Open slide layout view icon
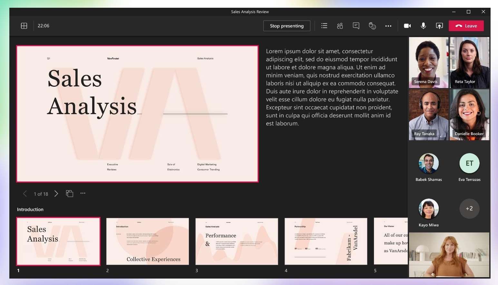The width and height of the screenshot is (498, 285). point(69,193)
